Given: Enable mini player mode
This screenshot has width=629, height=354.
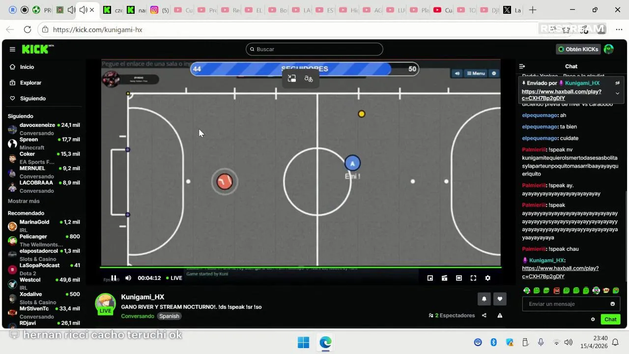Looking at the screenshot, I should pos(430,278).
